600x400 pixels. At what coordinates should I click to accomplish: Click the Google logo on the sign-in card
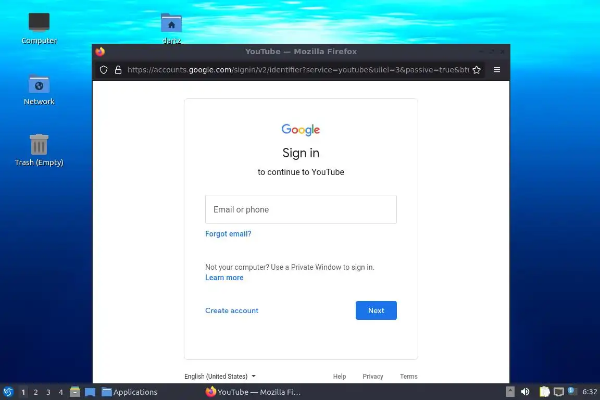coord(301,130)
